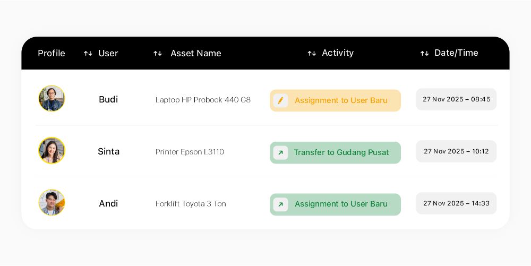Click sort arrows next to Activity

312,53
